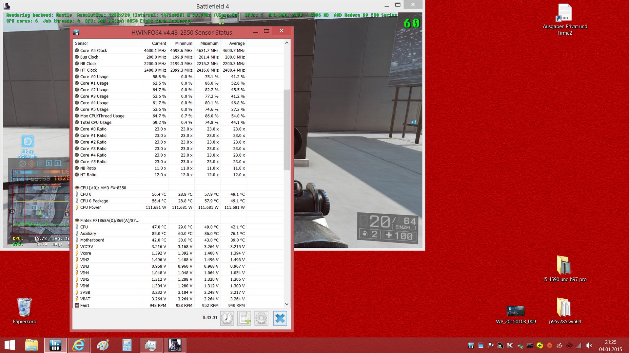Screen dimensions: 629x353
Task: Click the sensor list scroll up arrow
Action: pyautogui.click(x=287, y=43)
